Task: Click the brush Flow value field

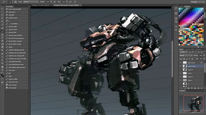Action: point(63,2)
